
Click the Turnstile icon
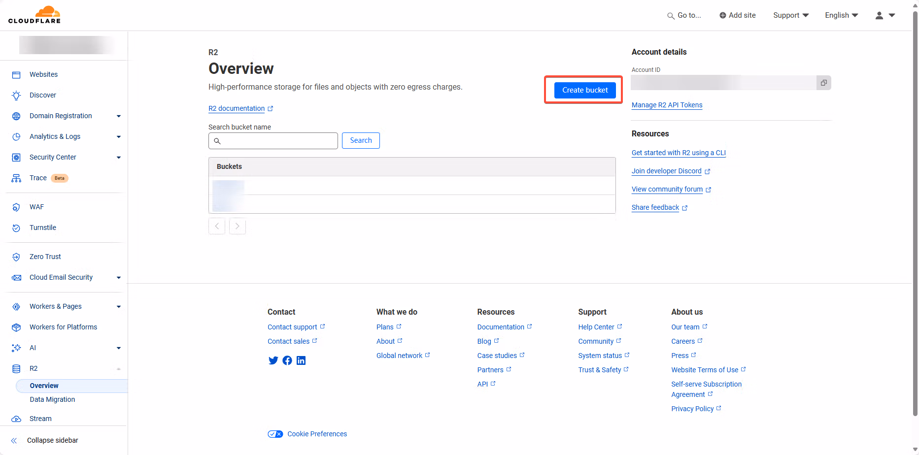point(16,228)
